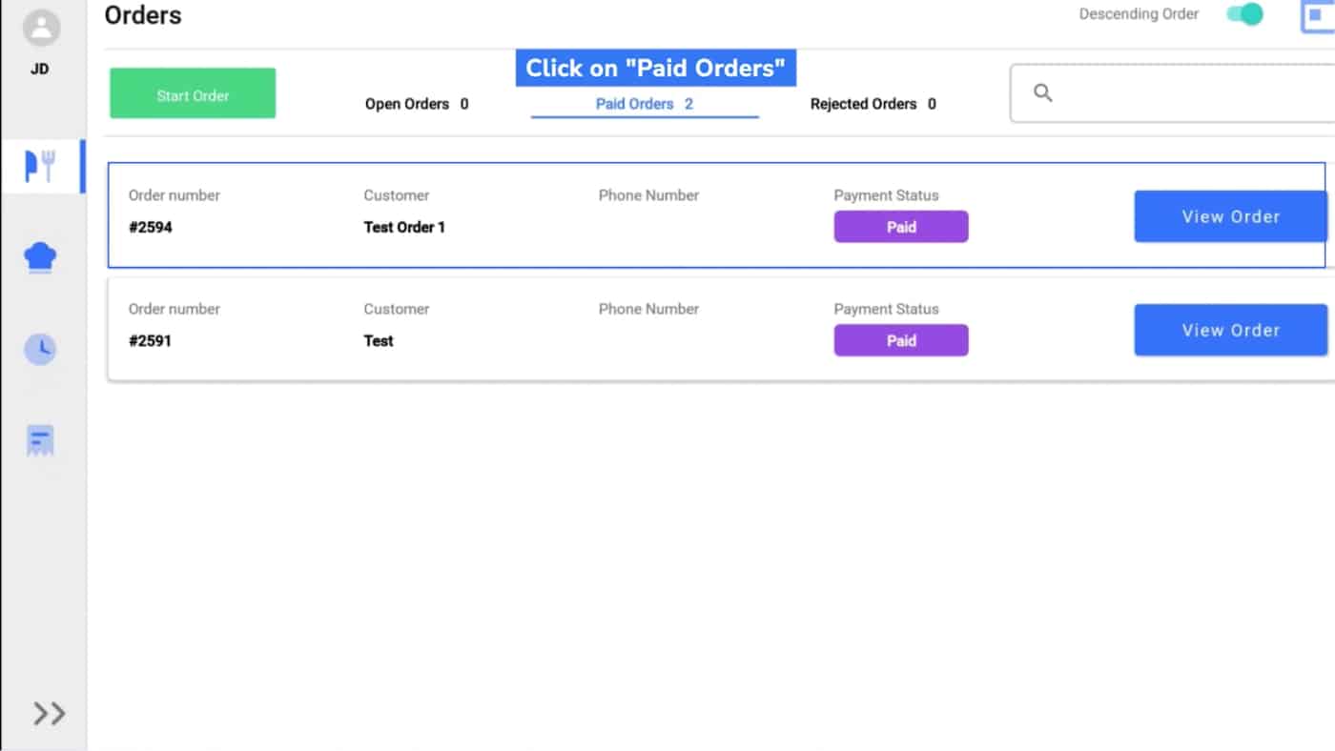Click the Paid badge on order #2591

901,340
